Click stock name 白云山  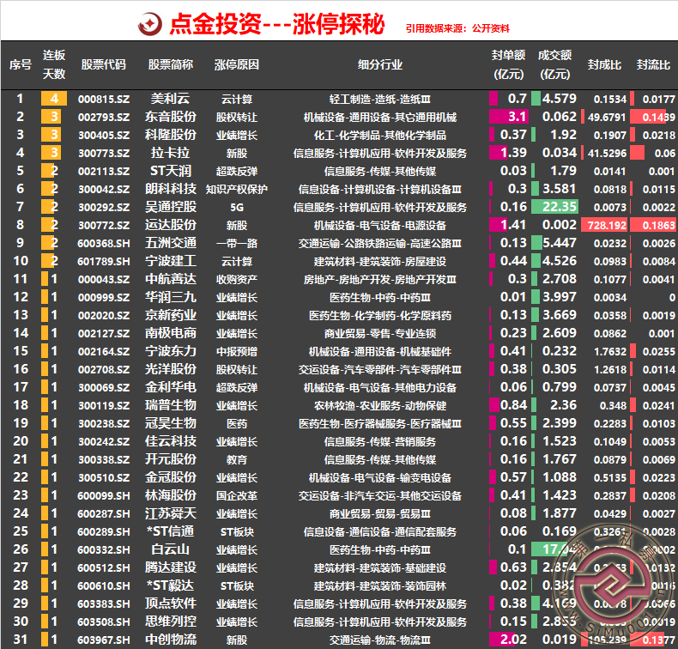(171, 549)
